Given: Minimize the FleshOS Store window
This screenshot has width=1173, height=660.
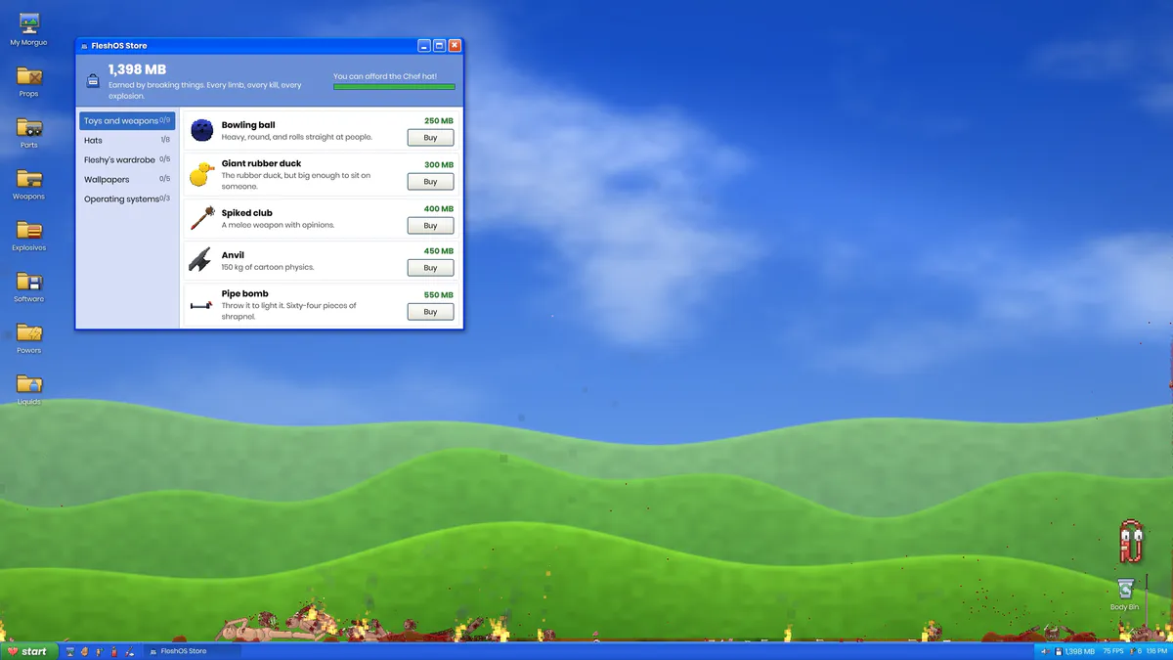Looking at the screenshot, I should pos(424,46).
